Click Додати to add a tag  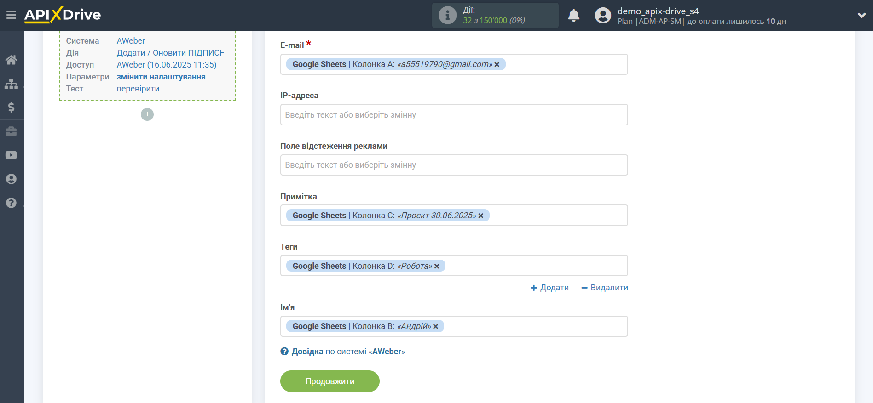549,288
